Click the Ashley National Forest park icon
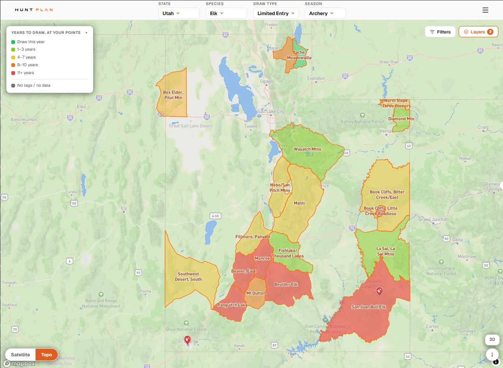 [x=362, y=115]
